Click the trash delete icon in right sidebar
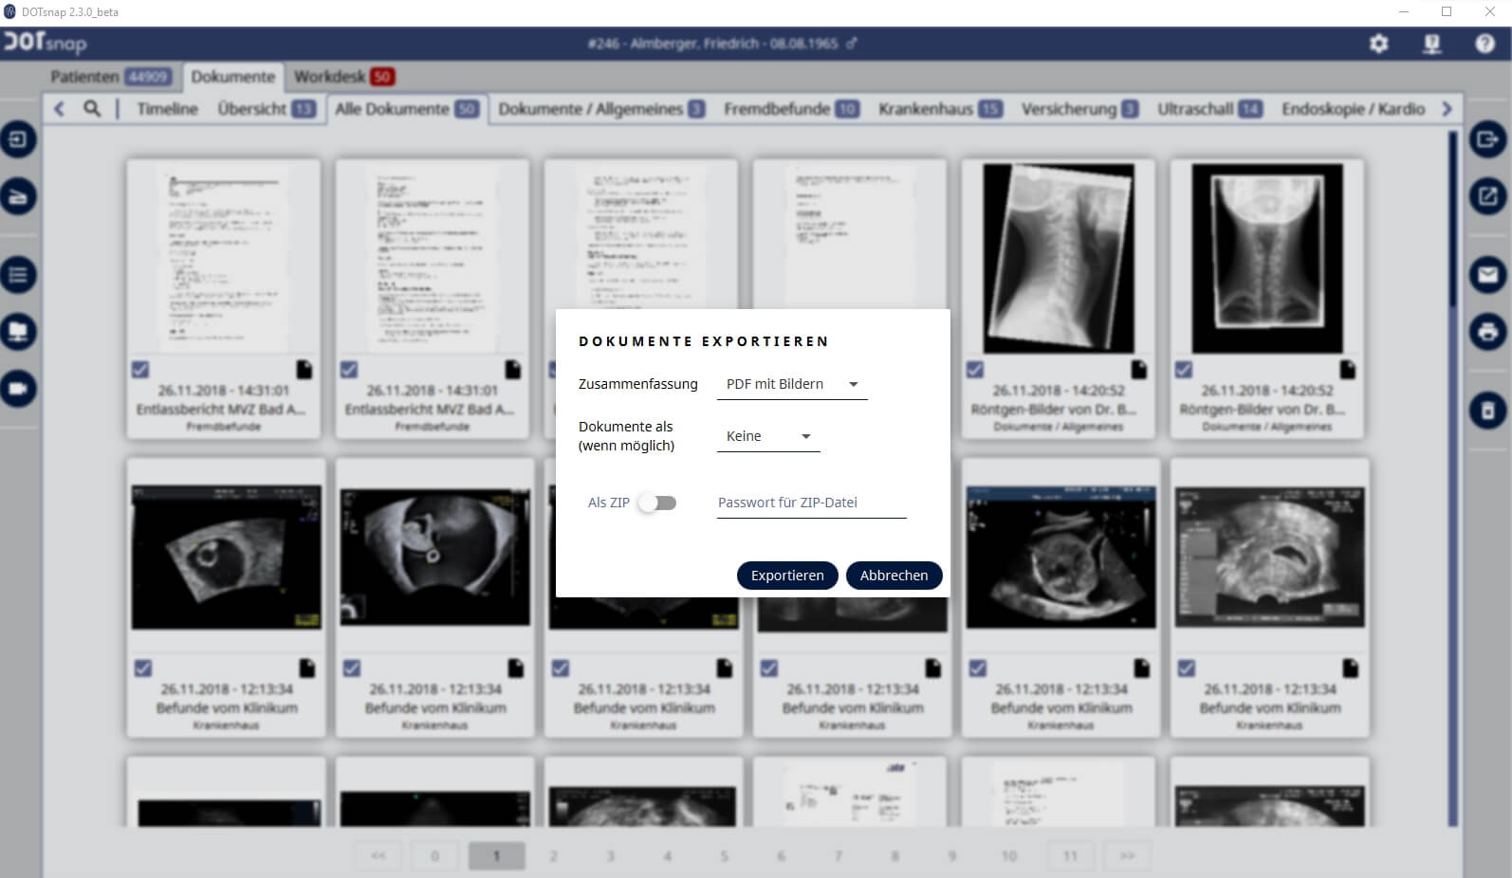Screen dimensions: 1512x878 coord(1487,411)
